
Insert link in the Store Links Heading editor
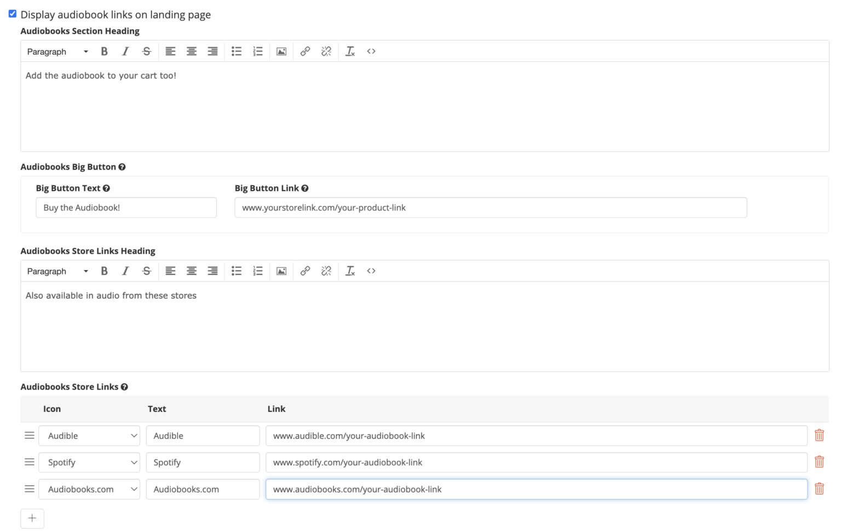pos(305,271)
